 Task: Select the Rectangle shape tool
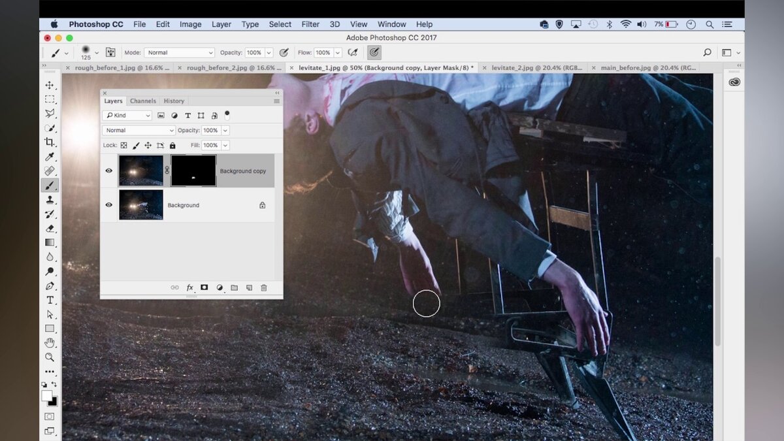tap(50, 329)
